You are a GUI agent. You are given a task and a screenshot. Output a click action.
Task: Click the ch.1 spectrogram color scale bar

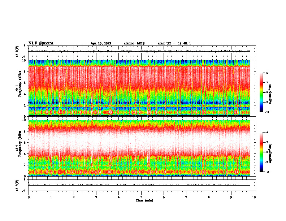261,92
